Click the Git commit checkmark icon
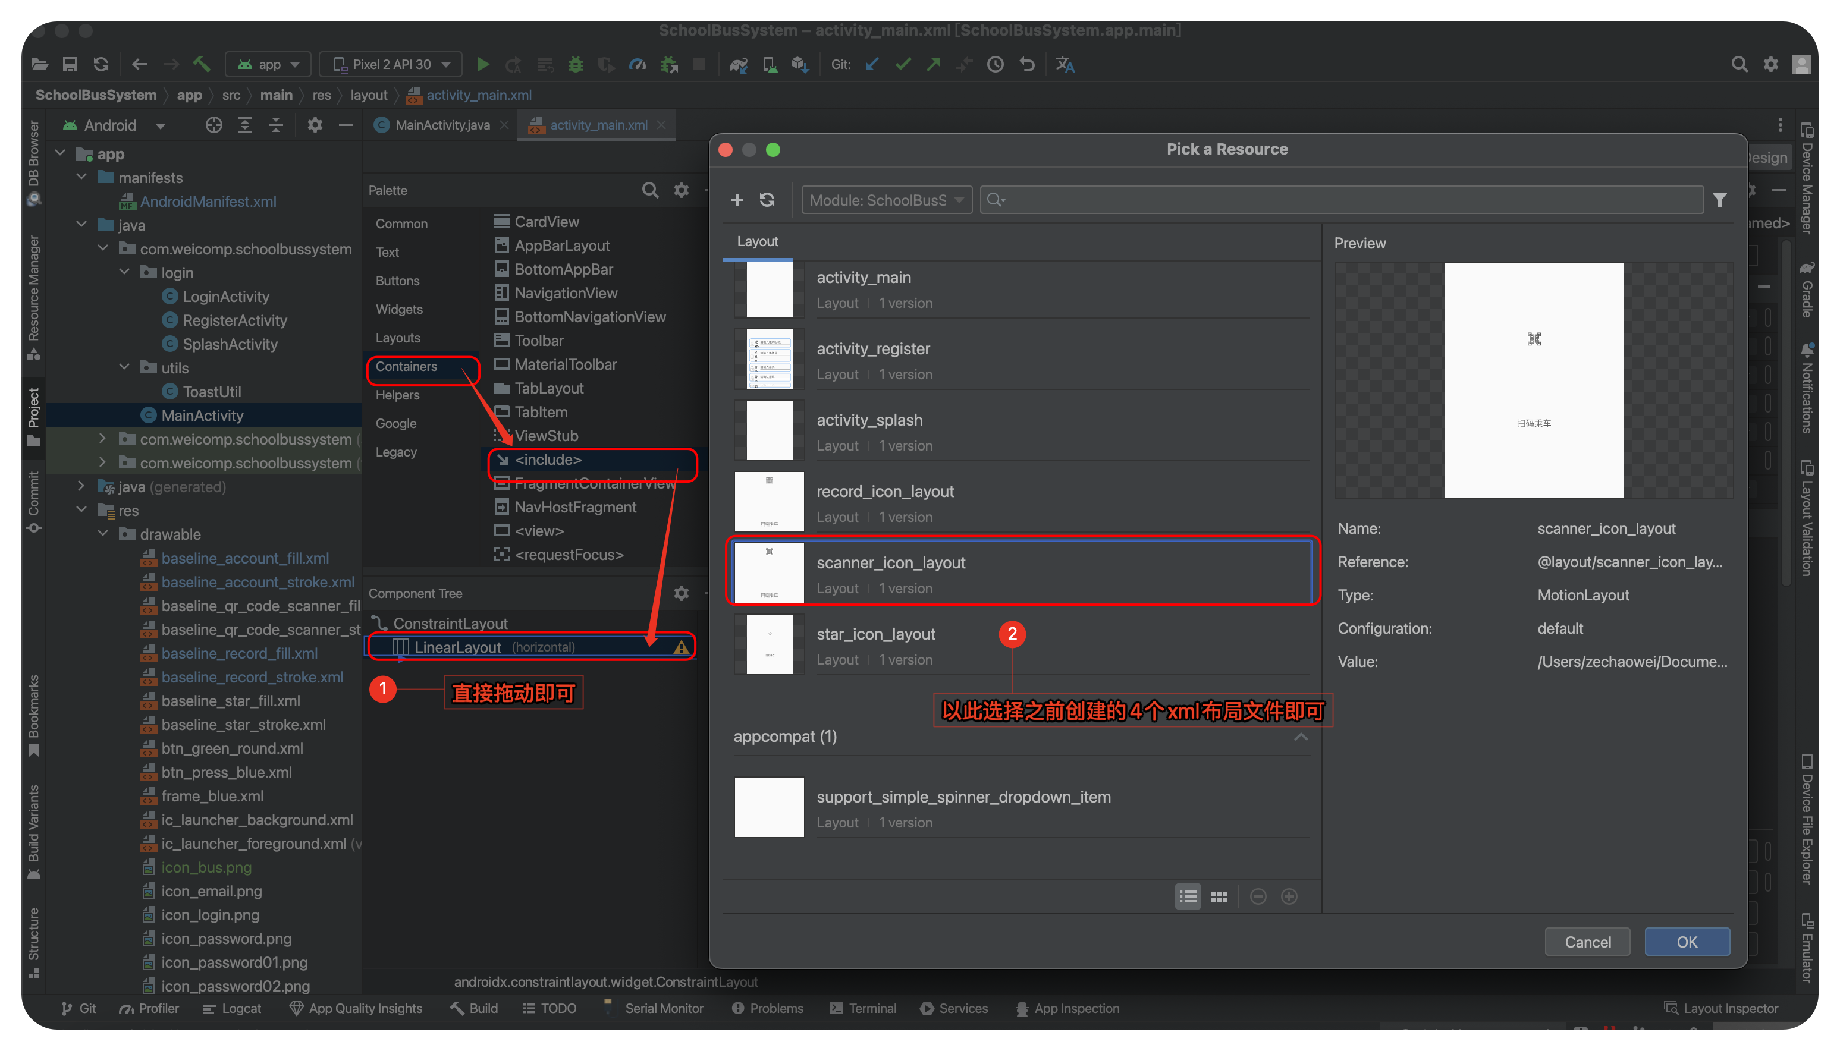 pyautogui.click(x=903, y=64)
